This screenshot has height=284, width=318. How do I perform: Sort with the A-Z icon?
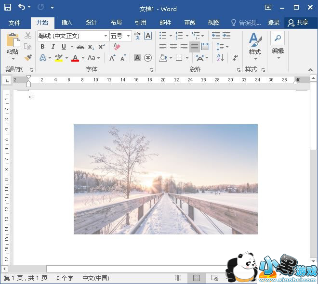point(220,58)
